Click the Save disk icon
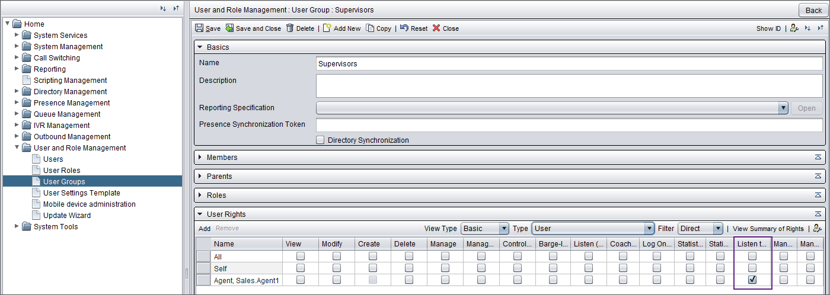830x295 pixels. (199, 28)
